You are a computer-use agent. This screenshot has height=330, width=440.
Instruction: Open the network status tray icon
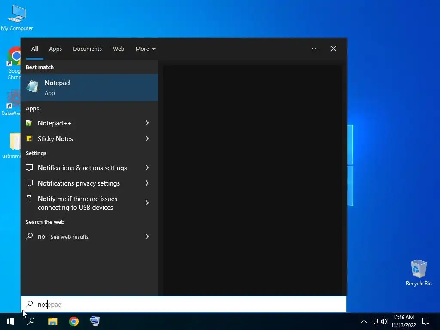pyautogui.click(x=374, y=321)
